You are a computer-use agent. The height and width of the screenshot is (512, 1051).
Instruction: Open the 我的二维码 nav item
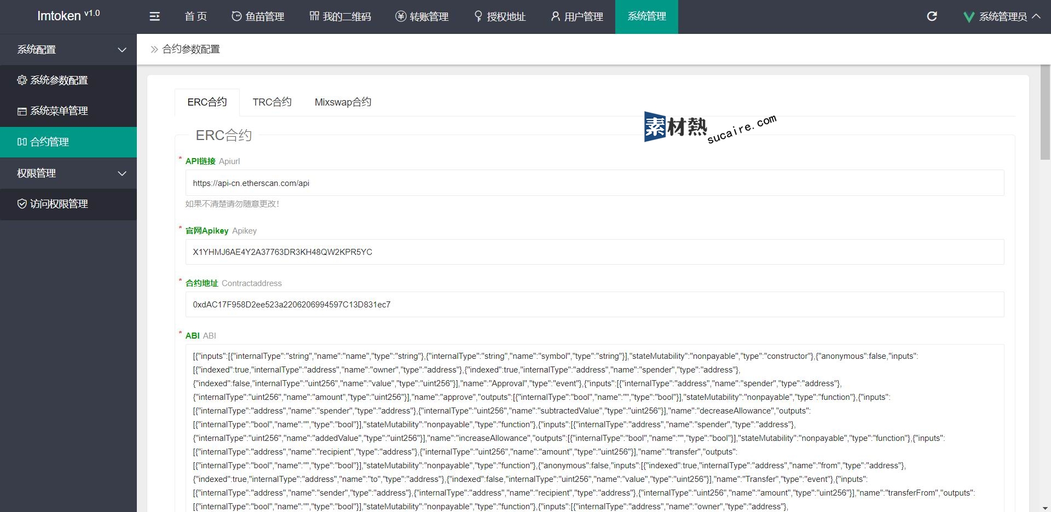click(x=340, y=16)
